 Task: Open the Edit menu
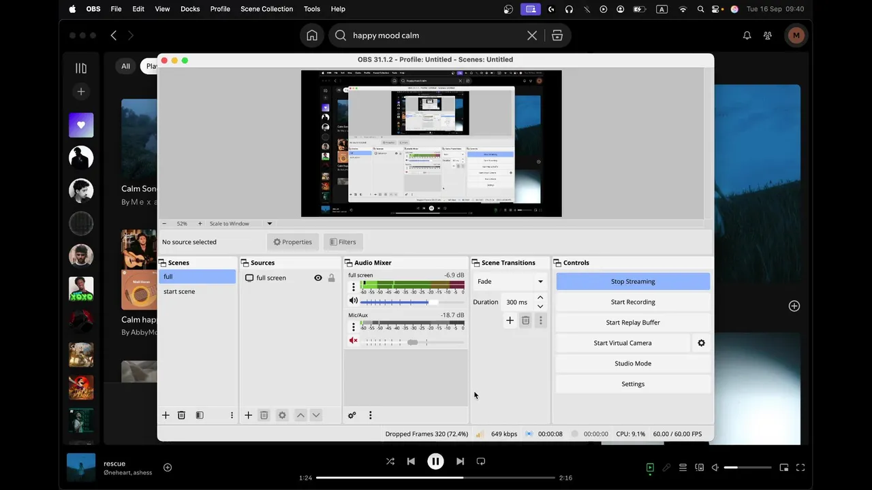pyautogui.click(x=138, y=9)
